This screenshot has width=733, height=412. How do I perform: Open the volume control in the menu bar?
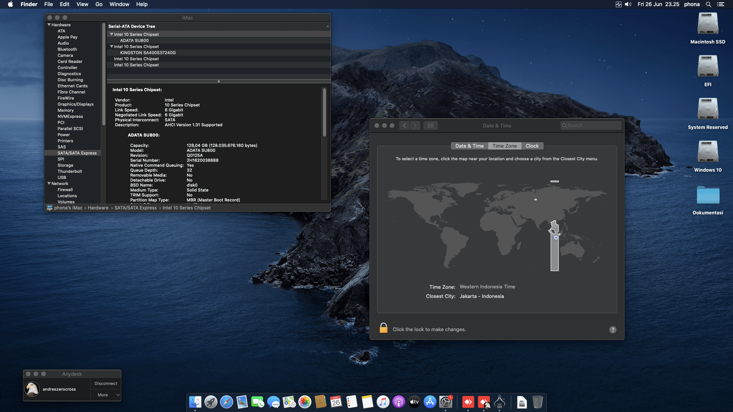tap(628, 4)
